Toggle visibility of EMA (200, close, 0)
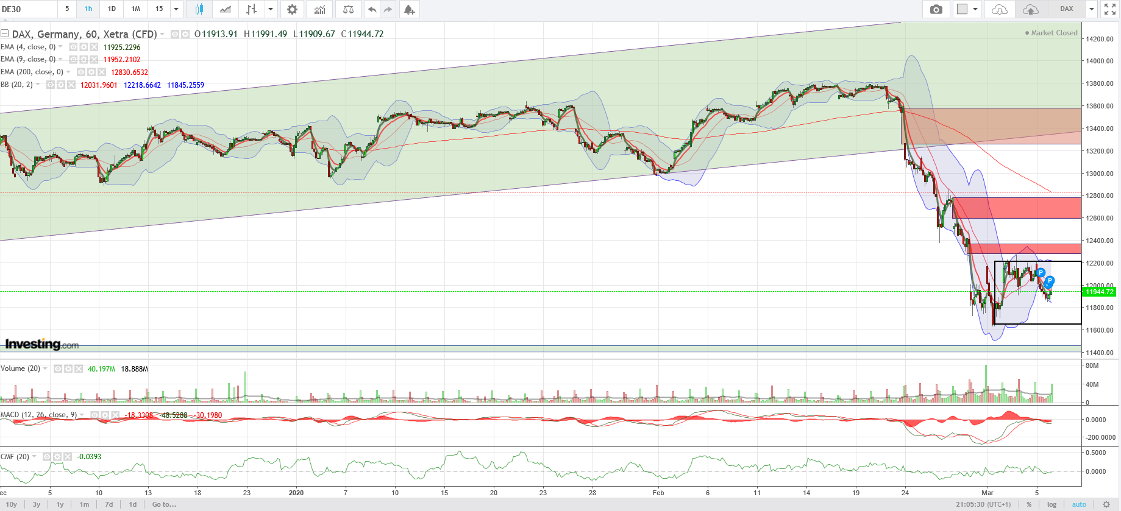This screenshot has width=1121, height=511. 81,72
